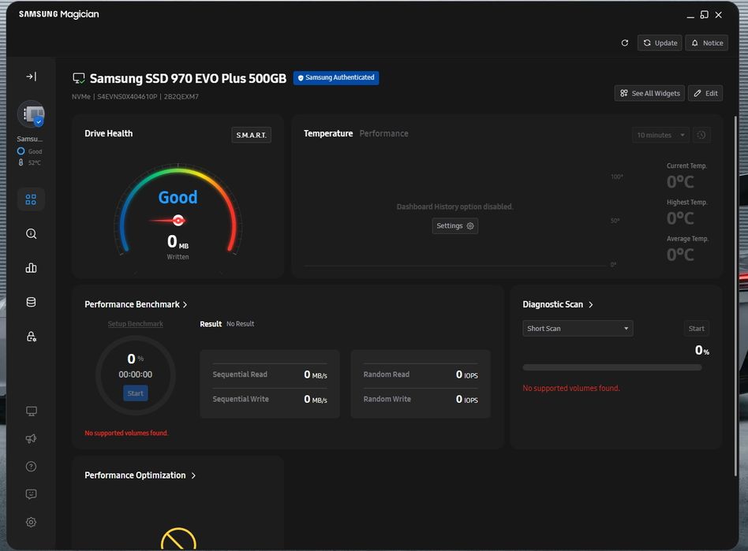Click the drive serial number text under the title
The height and width of the screenshot is (551, 748).
(127, 97)
